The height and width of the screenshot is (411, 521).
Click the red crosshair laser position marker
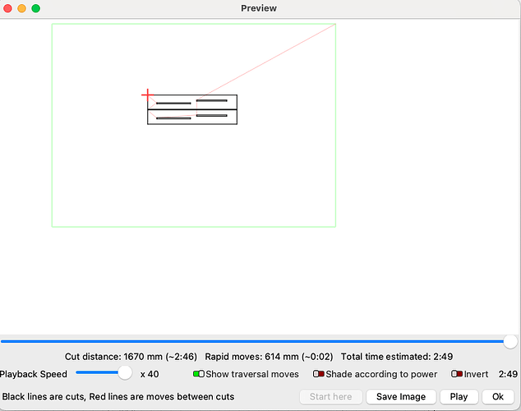pos(148,95)
